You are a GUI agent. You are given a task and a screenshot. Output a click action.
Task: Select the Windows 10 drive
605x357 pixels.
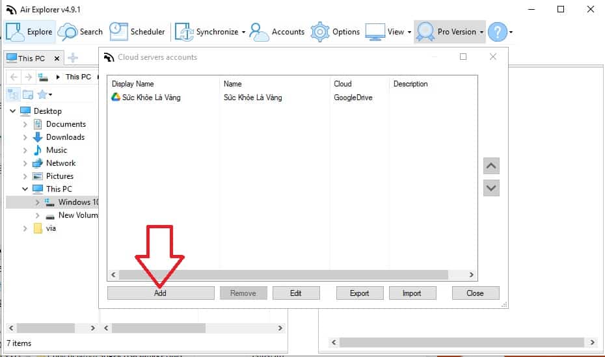[78, 202]
